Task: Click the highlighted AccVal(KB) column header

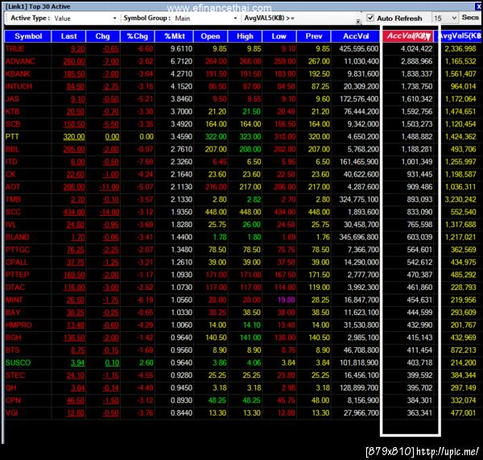Action: click(408, 36)
